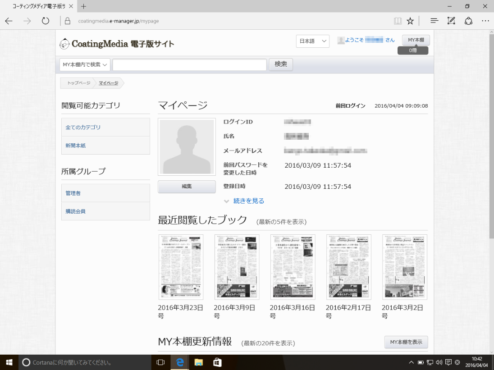Screen dimensions: 494x370
Task: Open a new browser tab
Action: tap(83, 6)
